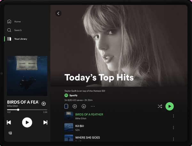Click the now playing title BIRDS OF A FEA

tap(23, 102)
